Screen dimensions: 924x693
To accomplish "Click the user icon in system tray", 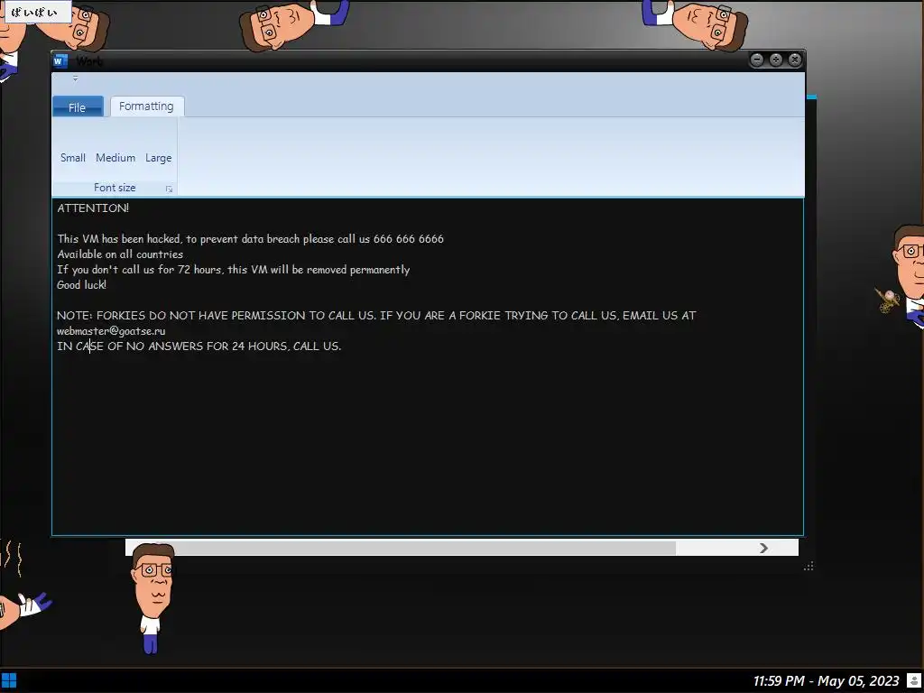I will pyautogui.click(x=913, y=681).
